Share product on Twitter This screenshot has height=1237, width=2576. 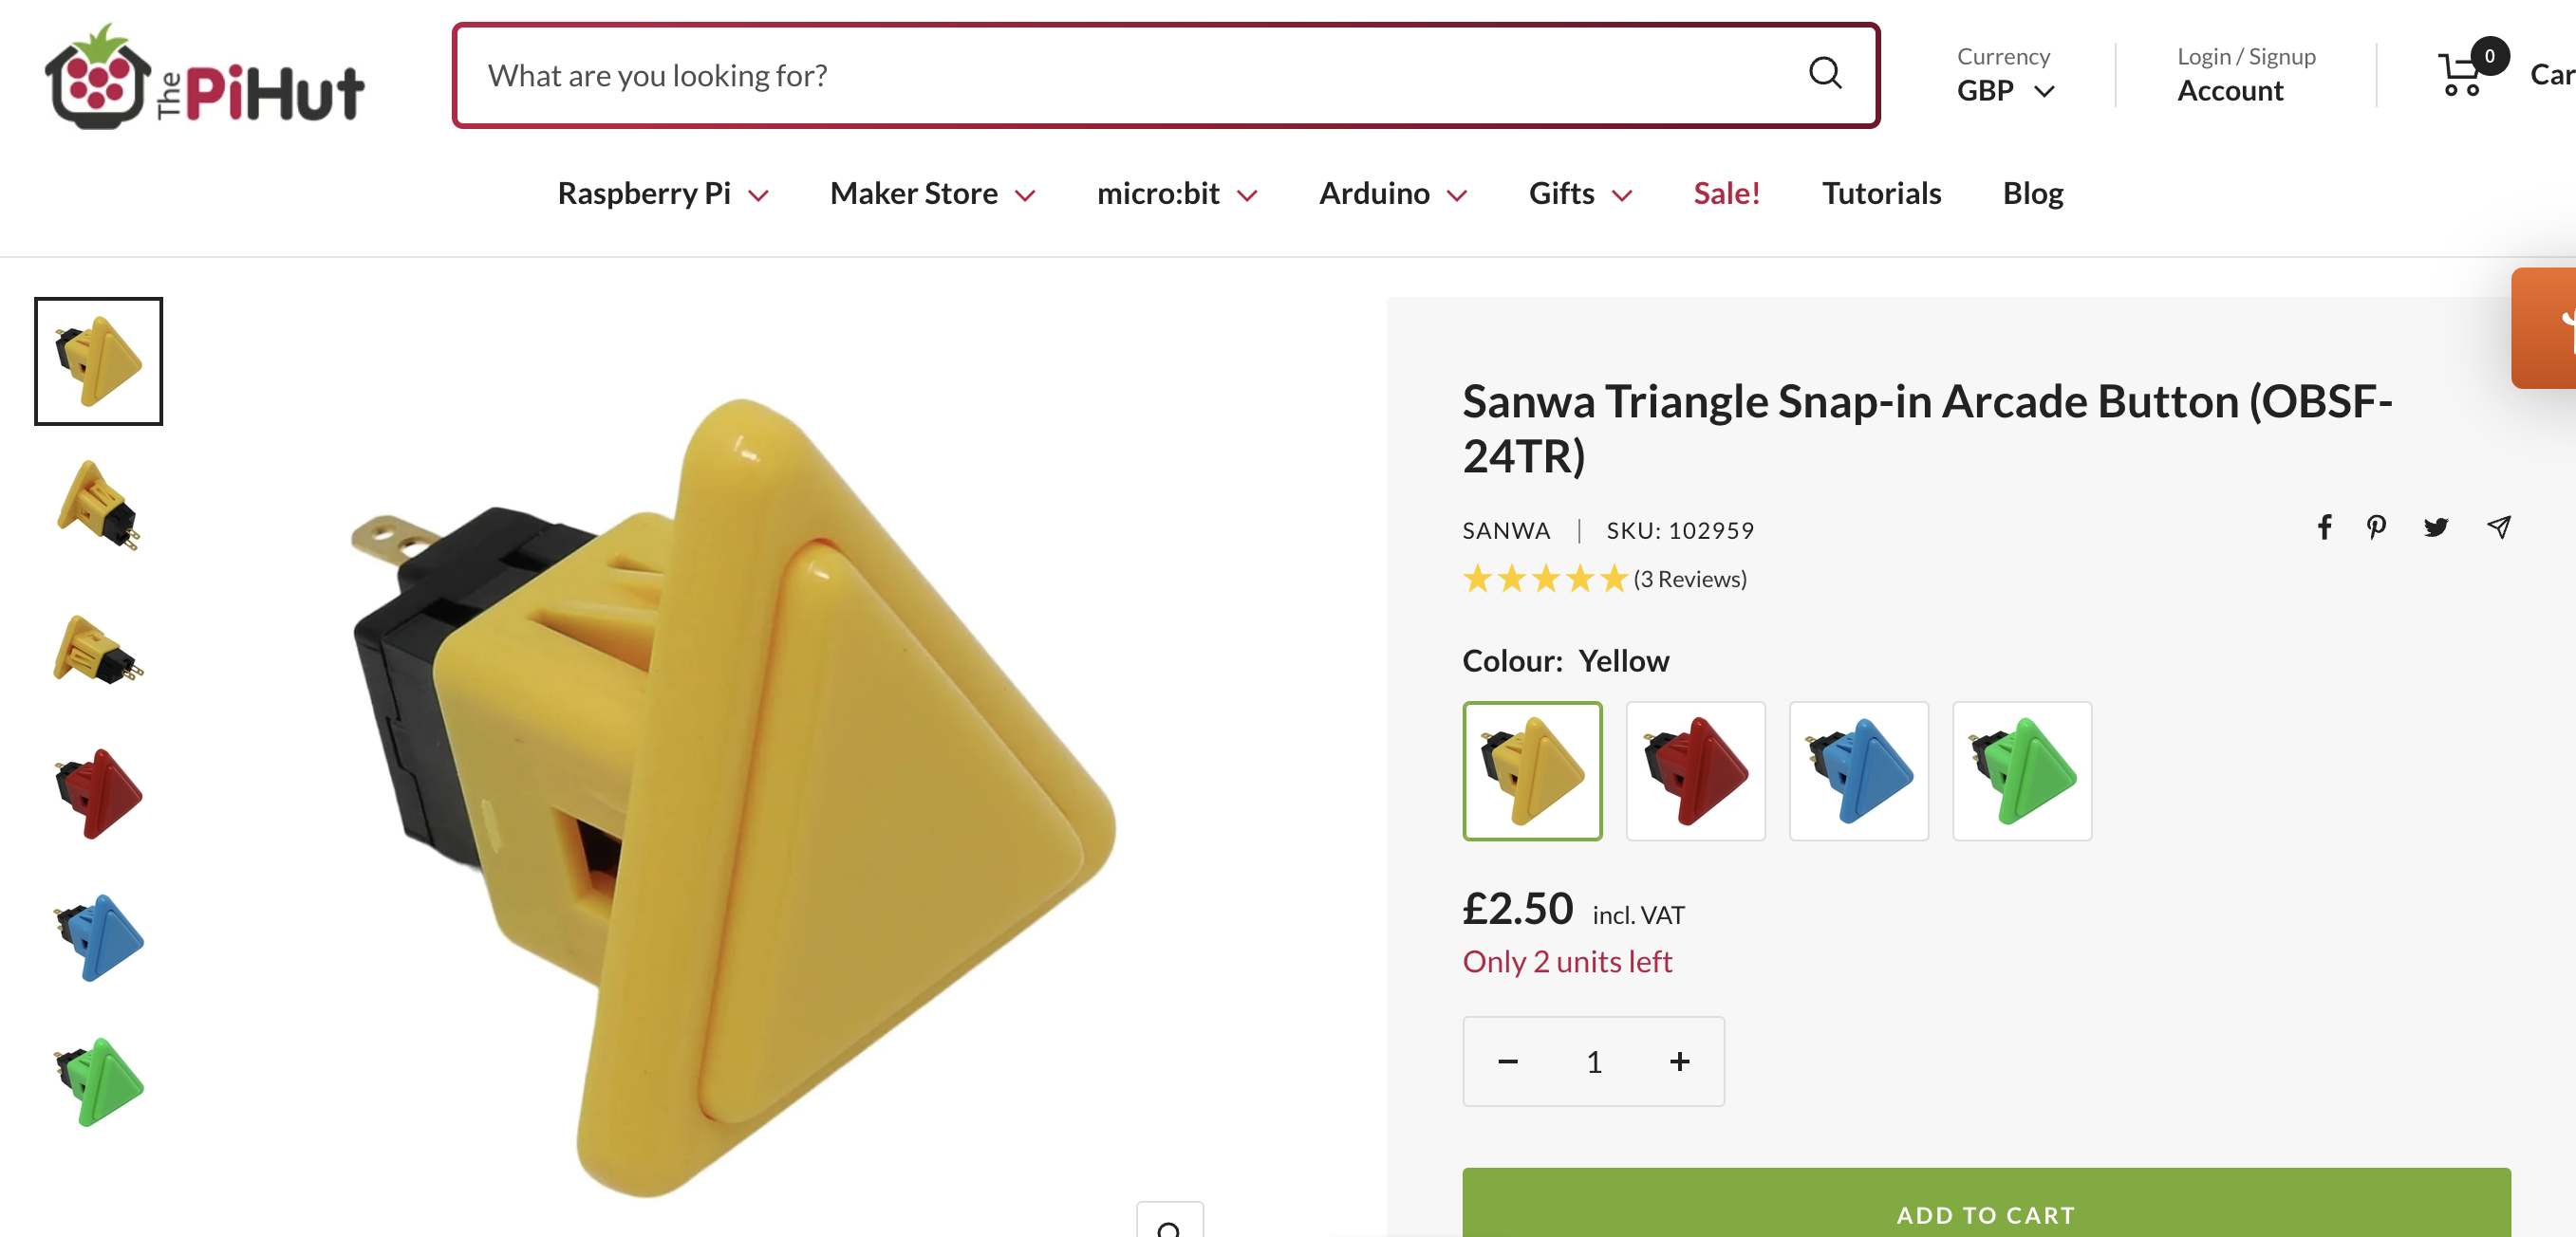[2436, 526]
